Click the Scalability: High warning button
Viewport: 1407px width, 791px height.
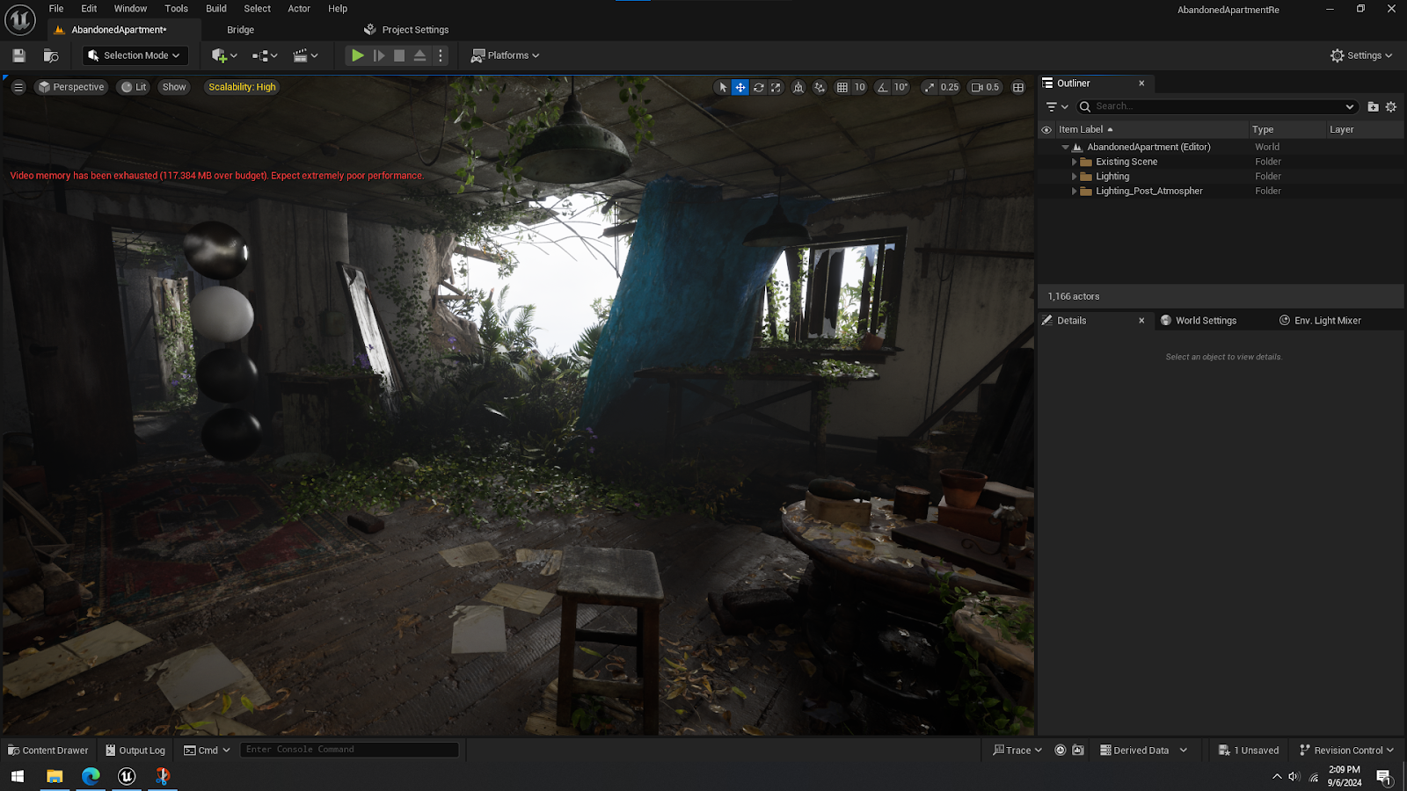[242, 87]
